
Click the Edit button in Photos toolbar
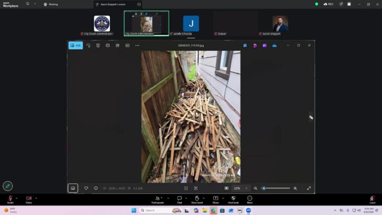75,45
